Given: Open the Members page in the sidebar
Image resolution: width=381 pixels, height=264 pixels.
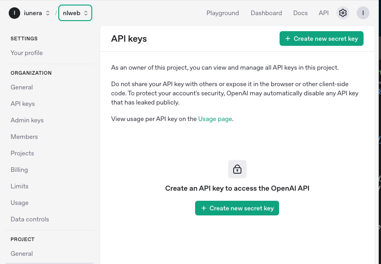Looking at the screenshot, I should click(24, 137).
